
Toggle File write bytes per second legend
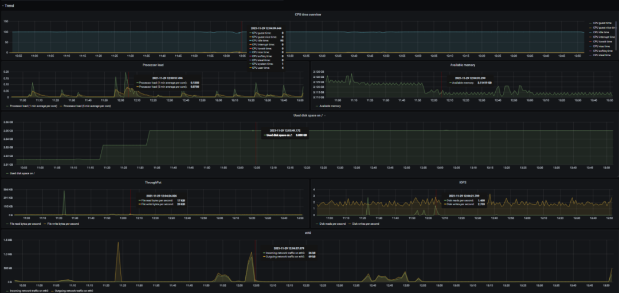pos(64,224)
